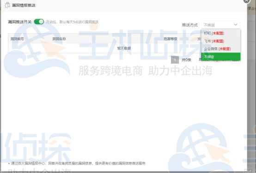Click the 危害等级 column header
The height and width of the screenshot is (173, 256).
coord(171,39)
